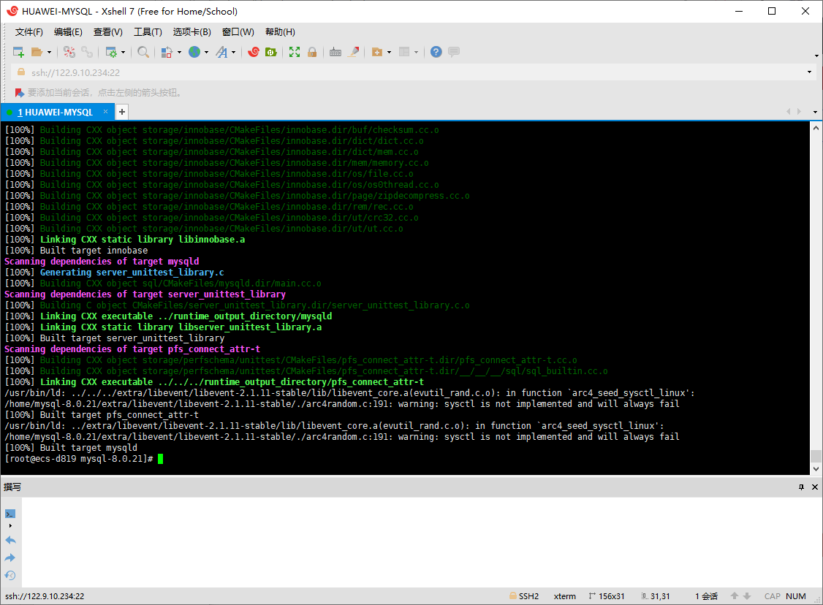Select the HUAWEI-MYSQL session tab
Screen dimensions: 823x605
[x=55, y=112]
